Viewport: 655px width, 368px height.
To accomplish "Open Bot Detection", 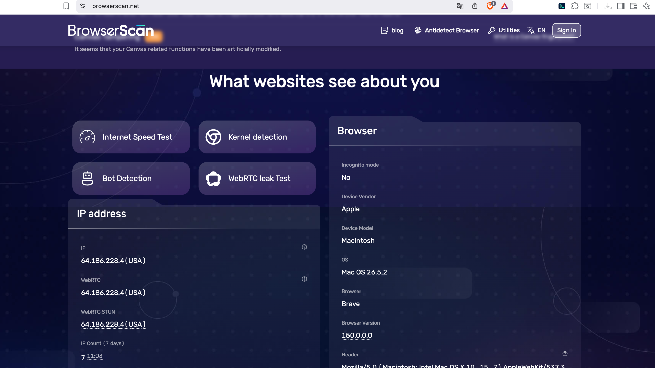I will click(x=131, y=179).
